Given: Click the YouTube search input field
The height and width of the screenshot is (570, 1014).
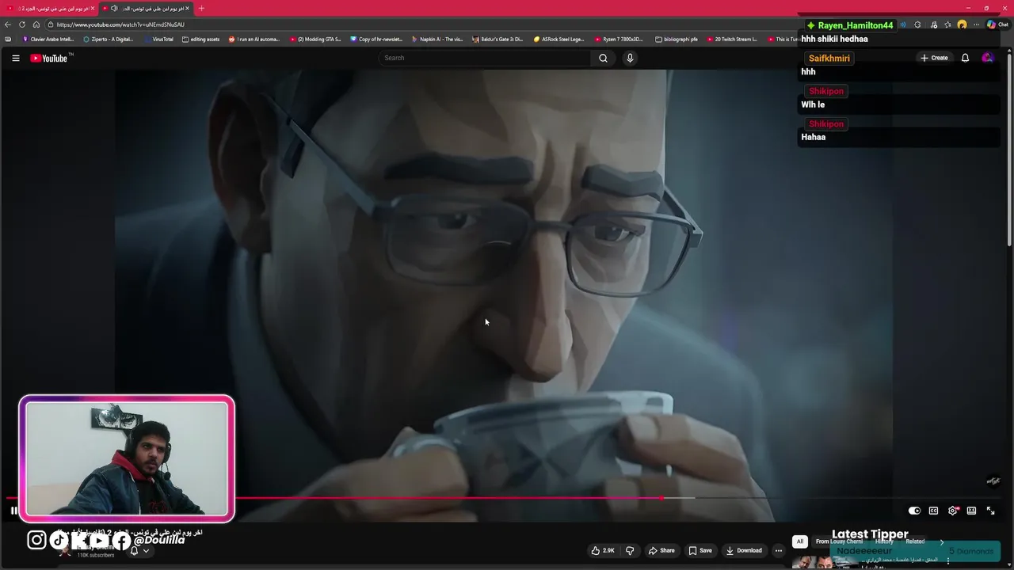Looking at the screenshot, I should pyautogui.click(x=484, y=58).
